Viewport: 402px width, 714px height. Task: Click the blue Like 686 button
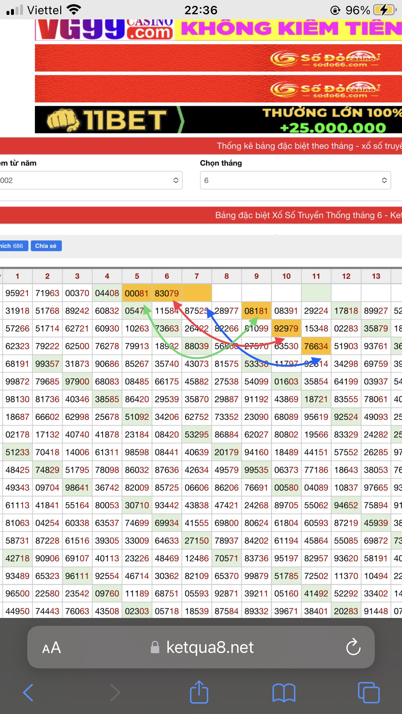(x=14, y=246)
